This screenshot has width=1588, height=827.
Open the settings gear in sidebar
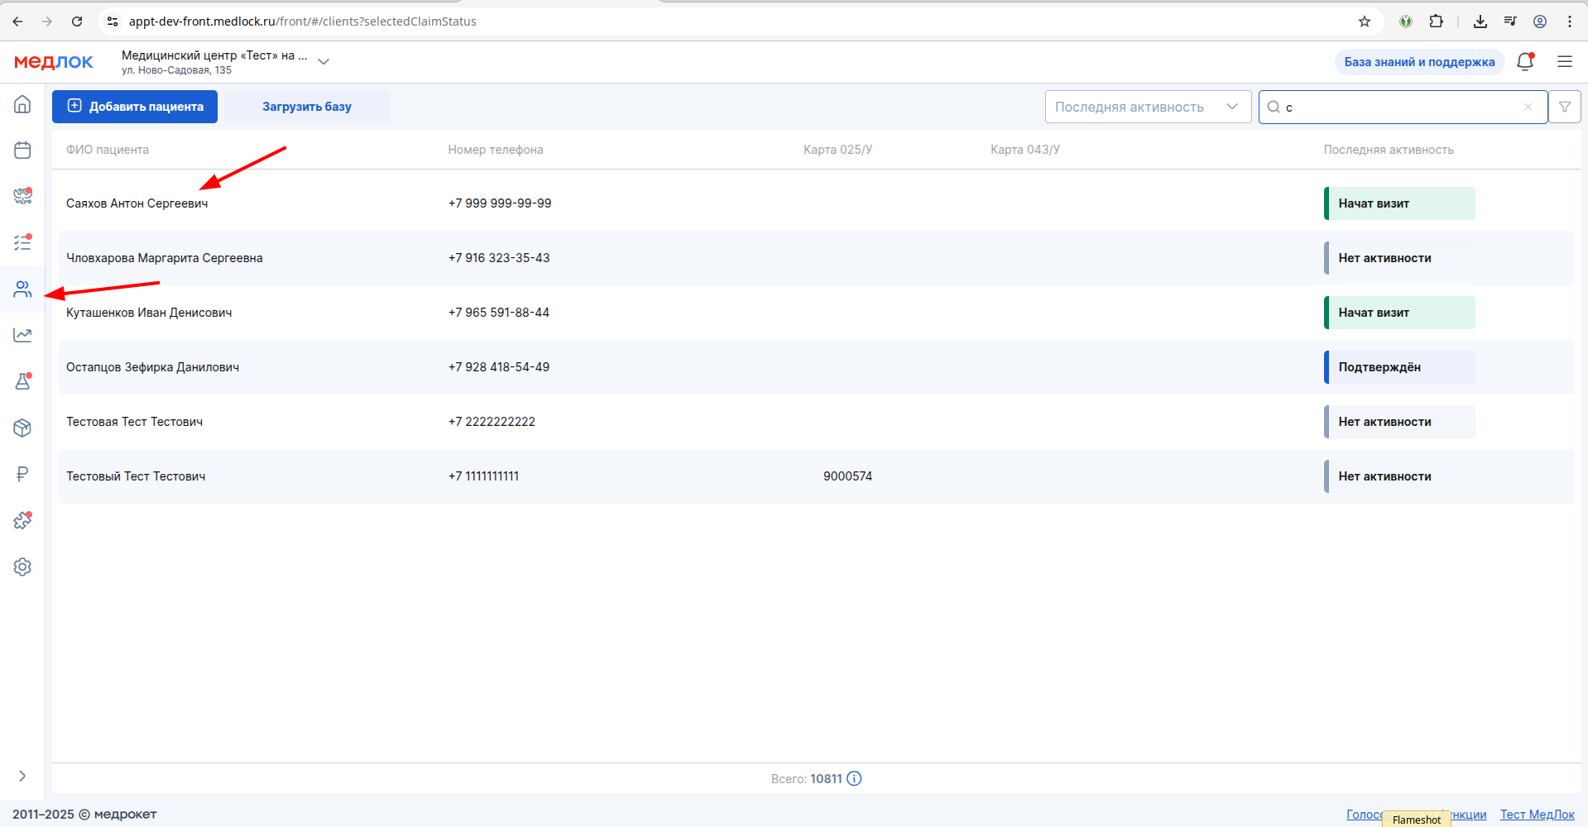coord(22,566)
